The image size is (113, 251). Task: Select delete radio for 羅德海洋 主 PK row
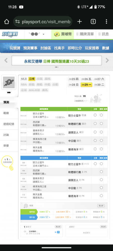(101, 196)
